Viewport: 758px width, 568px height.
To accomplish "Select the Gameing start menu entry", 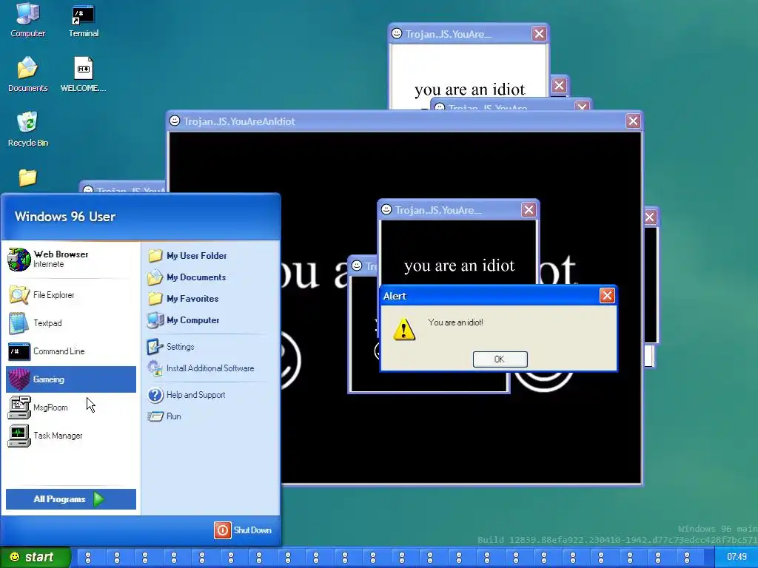I will (x=71, y=379).
